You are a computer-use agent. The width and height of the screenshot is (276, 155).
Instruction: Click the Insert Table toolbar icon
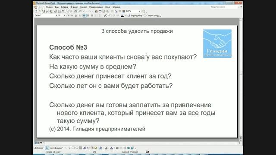click(x=100, y=11)
